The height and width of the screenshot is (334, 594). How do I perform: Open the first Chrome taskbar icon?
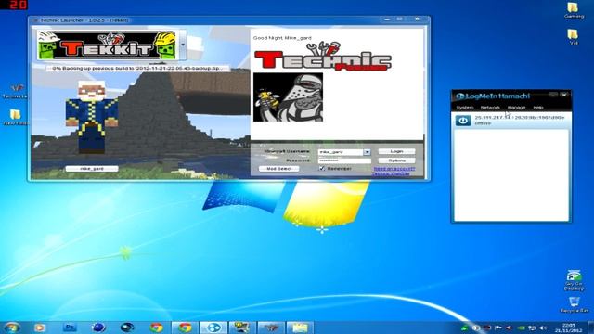156,328
